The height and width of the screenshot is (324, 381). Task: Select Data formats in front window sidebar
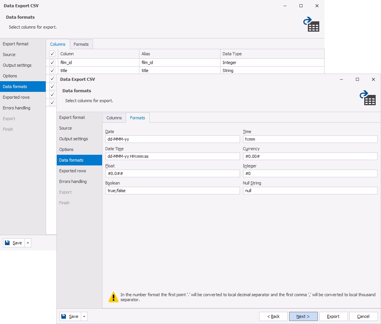(79, 160)
